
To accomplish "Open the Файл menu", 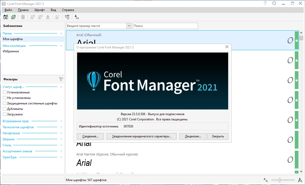I will pyautogui.click(x=8, y=10).
